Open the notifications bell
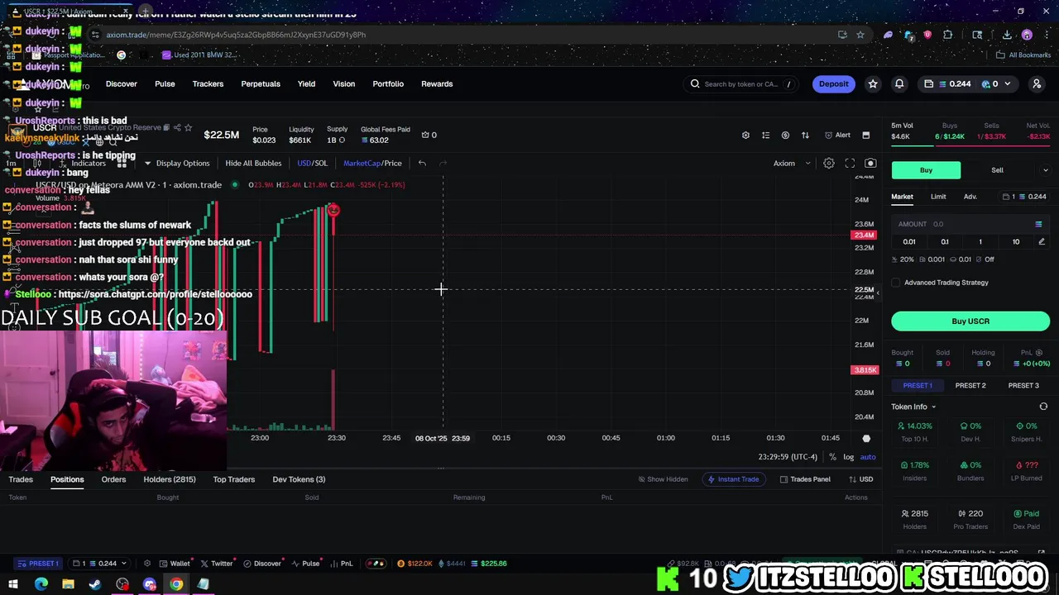The height and width of the screenshot is (595, 1059). coord(899,83)
